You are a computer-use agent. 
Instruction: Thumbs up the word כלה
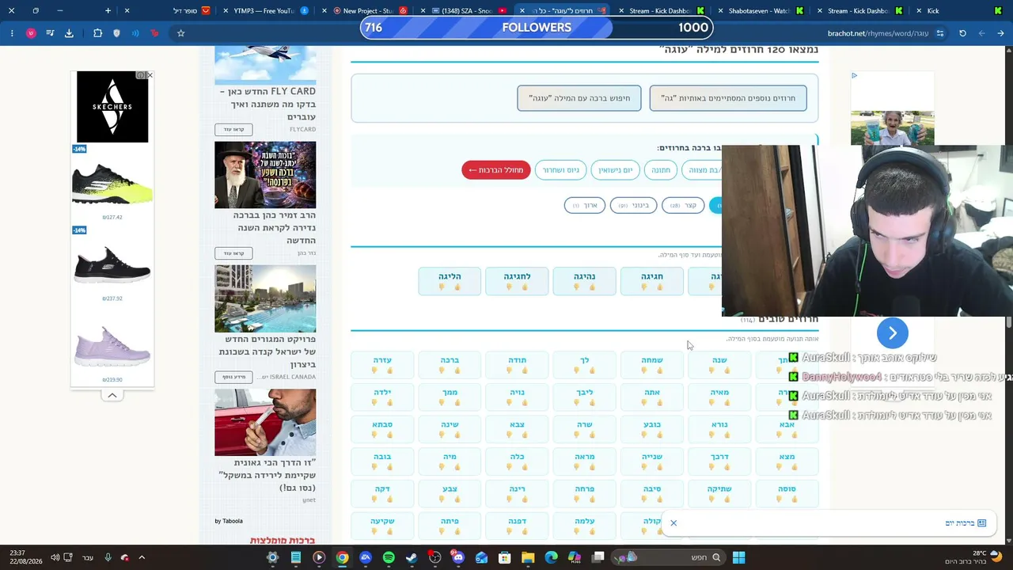(x=524, y=467)
